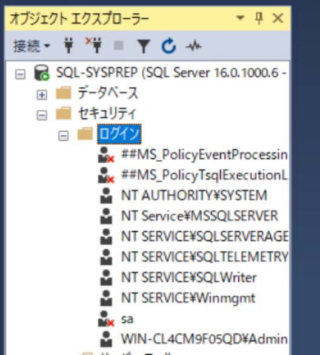Viewport: 320px width, 355px height.
Task: Select the データベース tree item
Action: [108, 93]
